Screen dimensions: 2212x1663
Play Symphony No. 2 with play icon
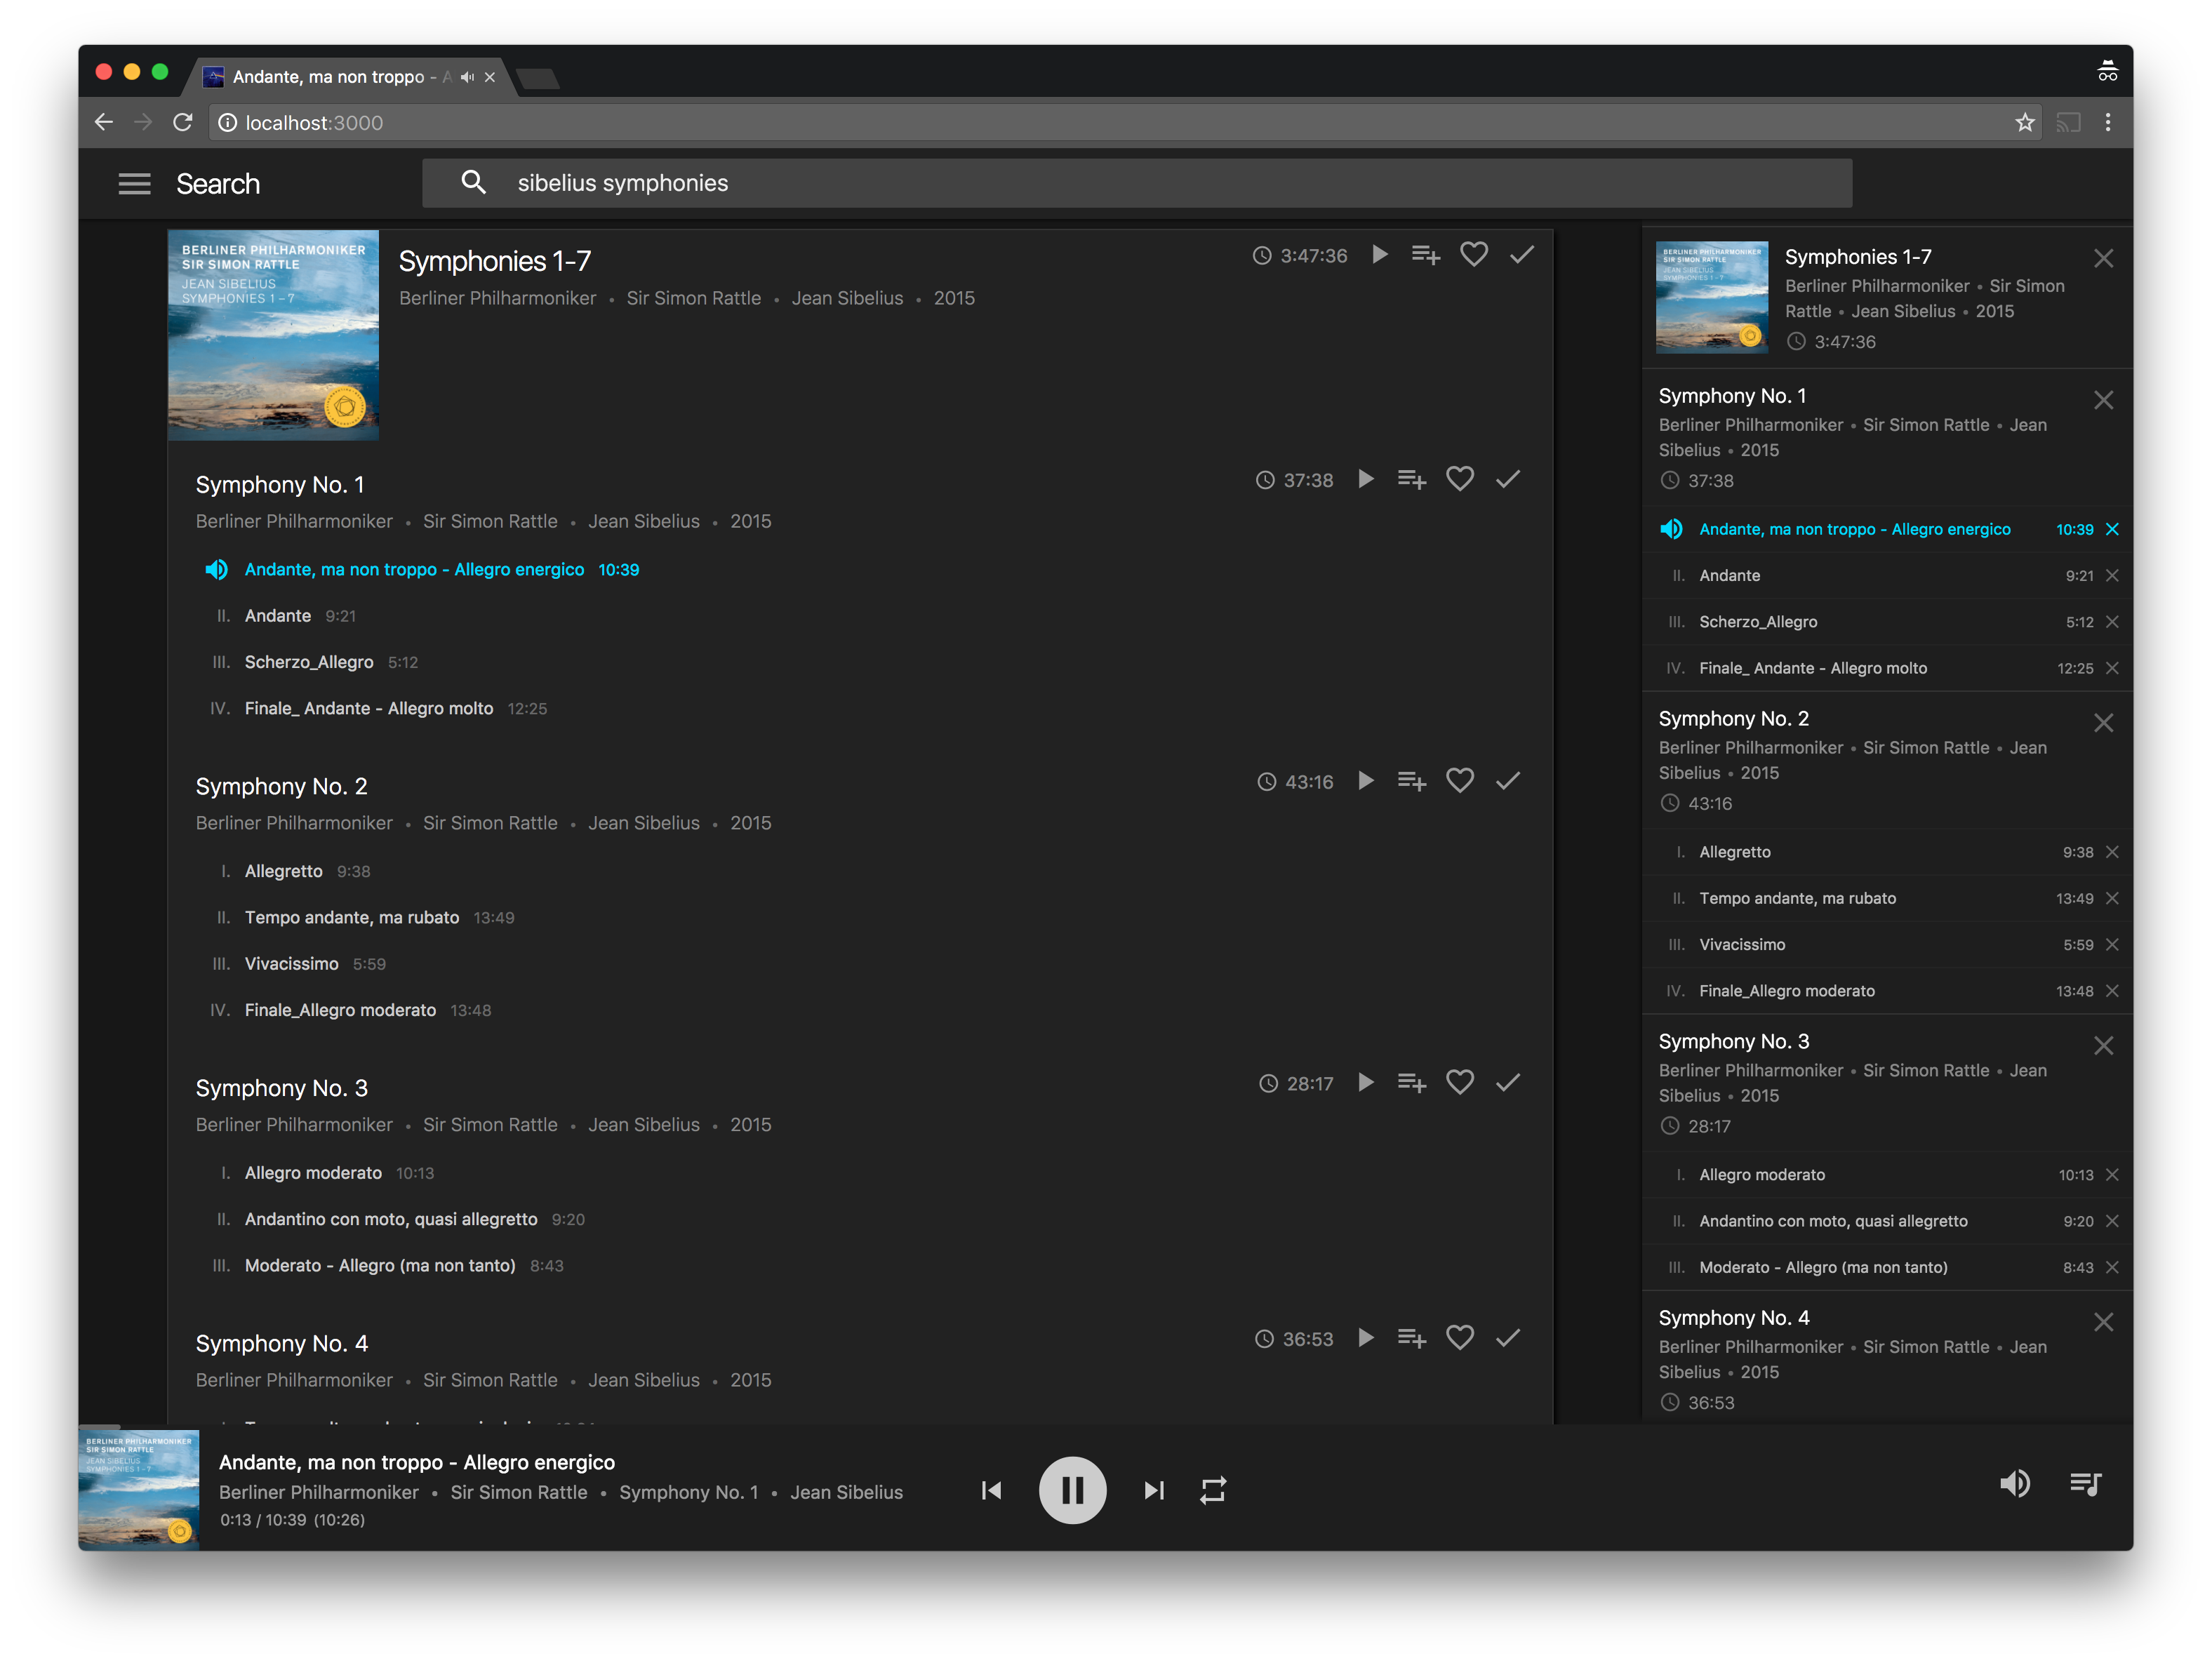(1366, 781)
